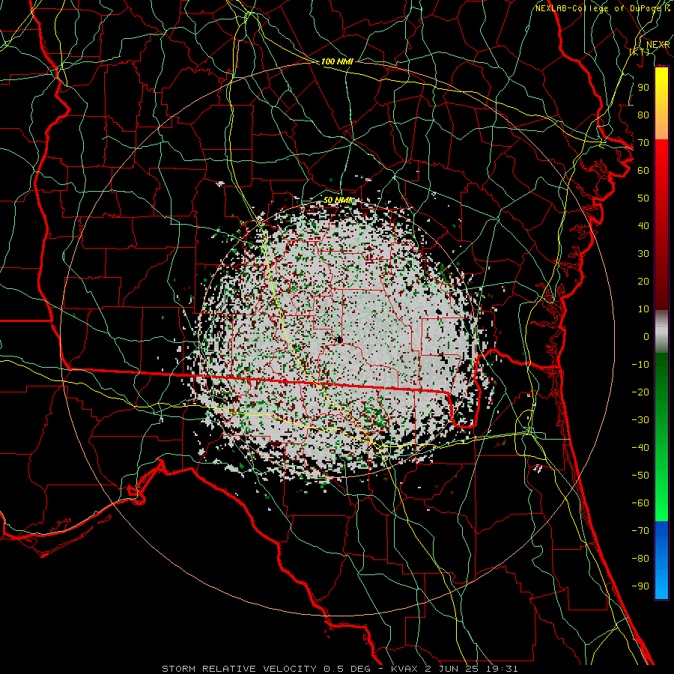The image size is (674, 674).
Task: Click the NEXR label above the color scale
Action: coord(658,45)
